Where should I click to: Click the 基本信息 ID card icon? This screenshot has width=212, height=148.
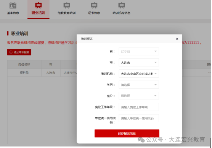13,5
